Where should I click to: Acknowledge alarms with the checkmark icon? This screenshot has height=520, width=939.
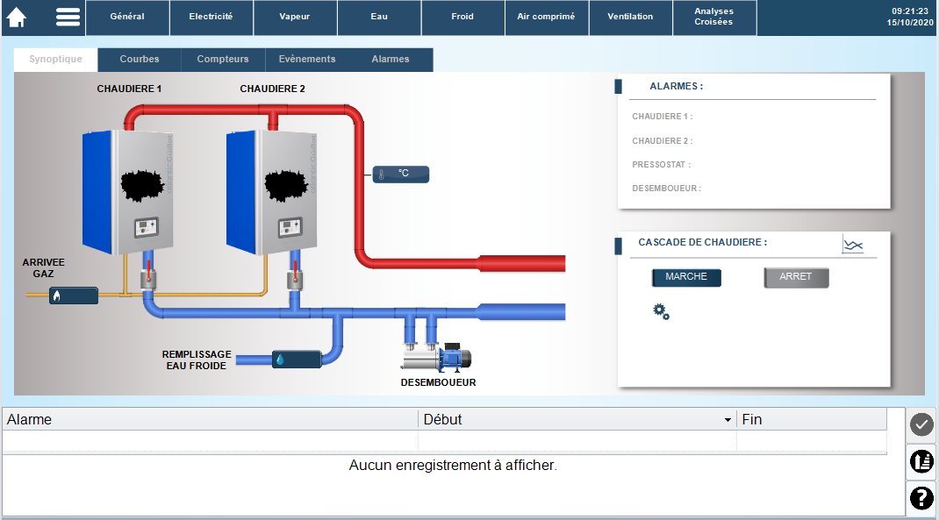(x=921, y=424)
